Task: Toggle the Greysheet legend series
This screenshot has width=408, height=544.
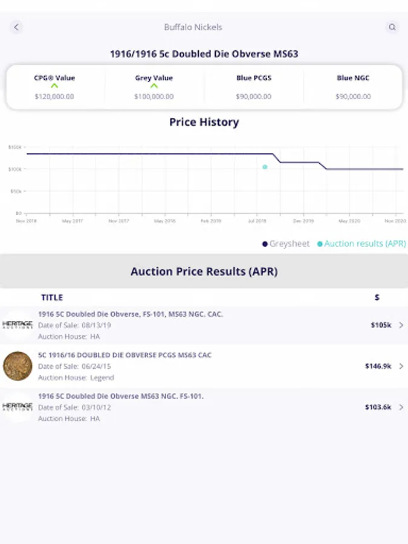Action: point(286,244)
